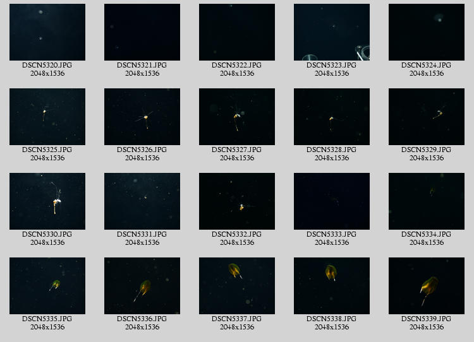This screenshot has width=474, height=342.
Task: Open the dark DSCN5333.JPG thumbnail
Action: coord(332,201)
